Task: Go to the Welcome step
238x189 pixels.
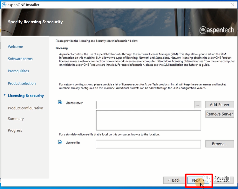Action: click(x=15, y=47)
